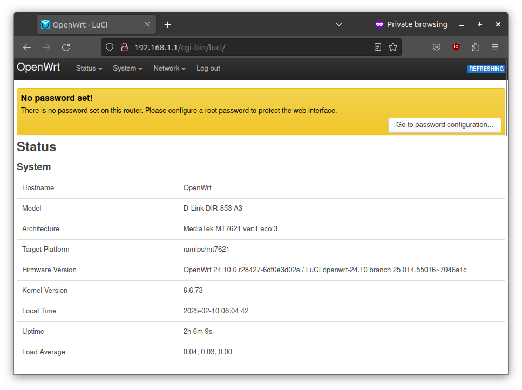The width and height of the screenshot is (522, 390).
Task: Open the list all tabs chevron
Action: click(339, 24)
